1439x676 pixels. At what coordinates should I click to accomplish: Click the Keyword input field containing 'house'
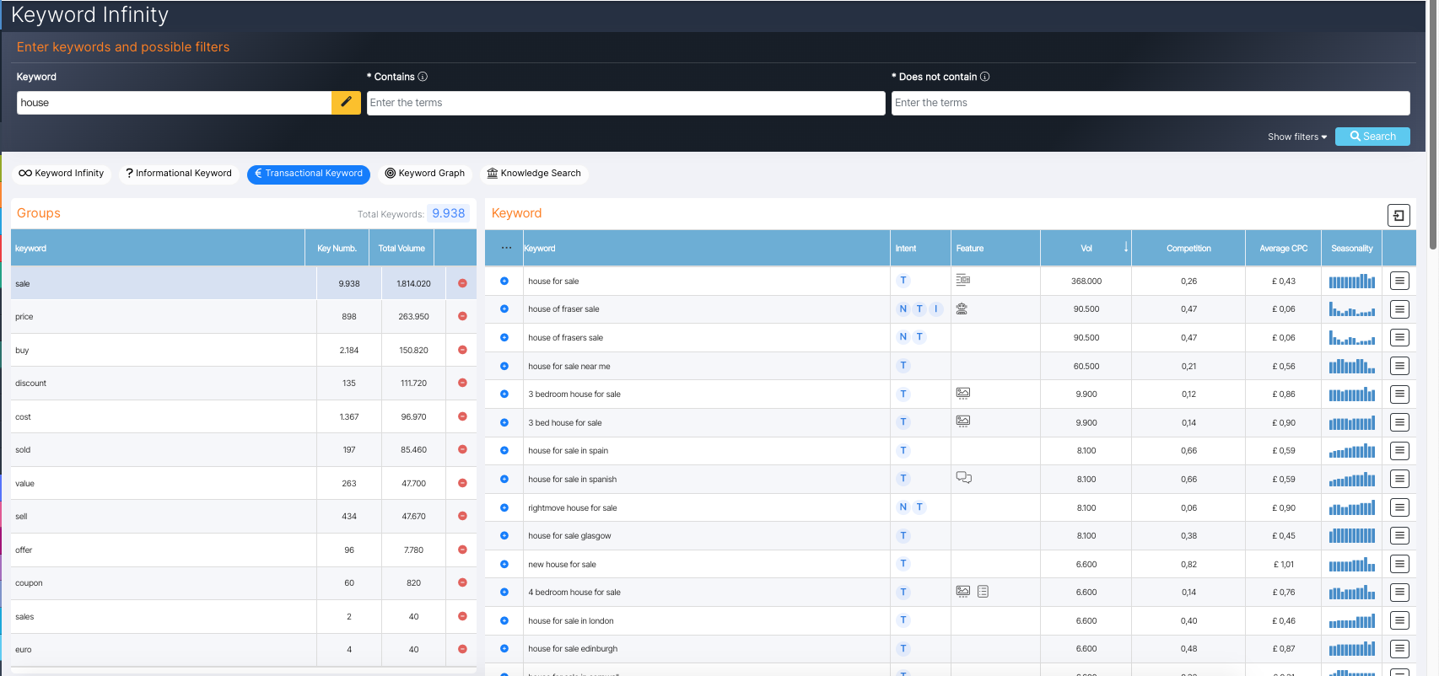point(174,103)
